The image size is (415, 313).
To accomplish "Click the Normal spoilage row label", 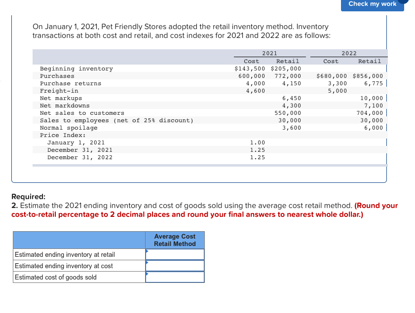I will pos(69,128).
